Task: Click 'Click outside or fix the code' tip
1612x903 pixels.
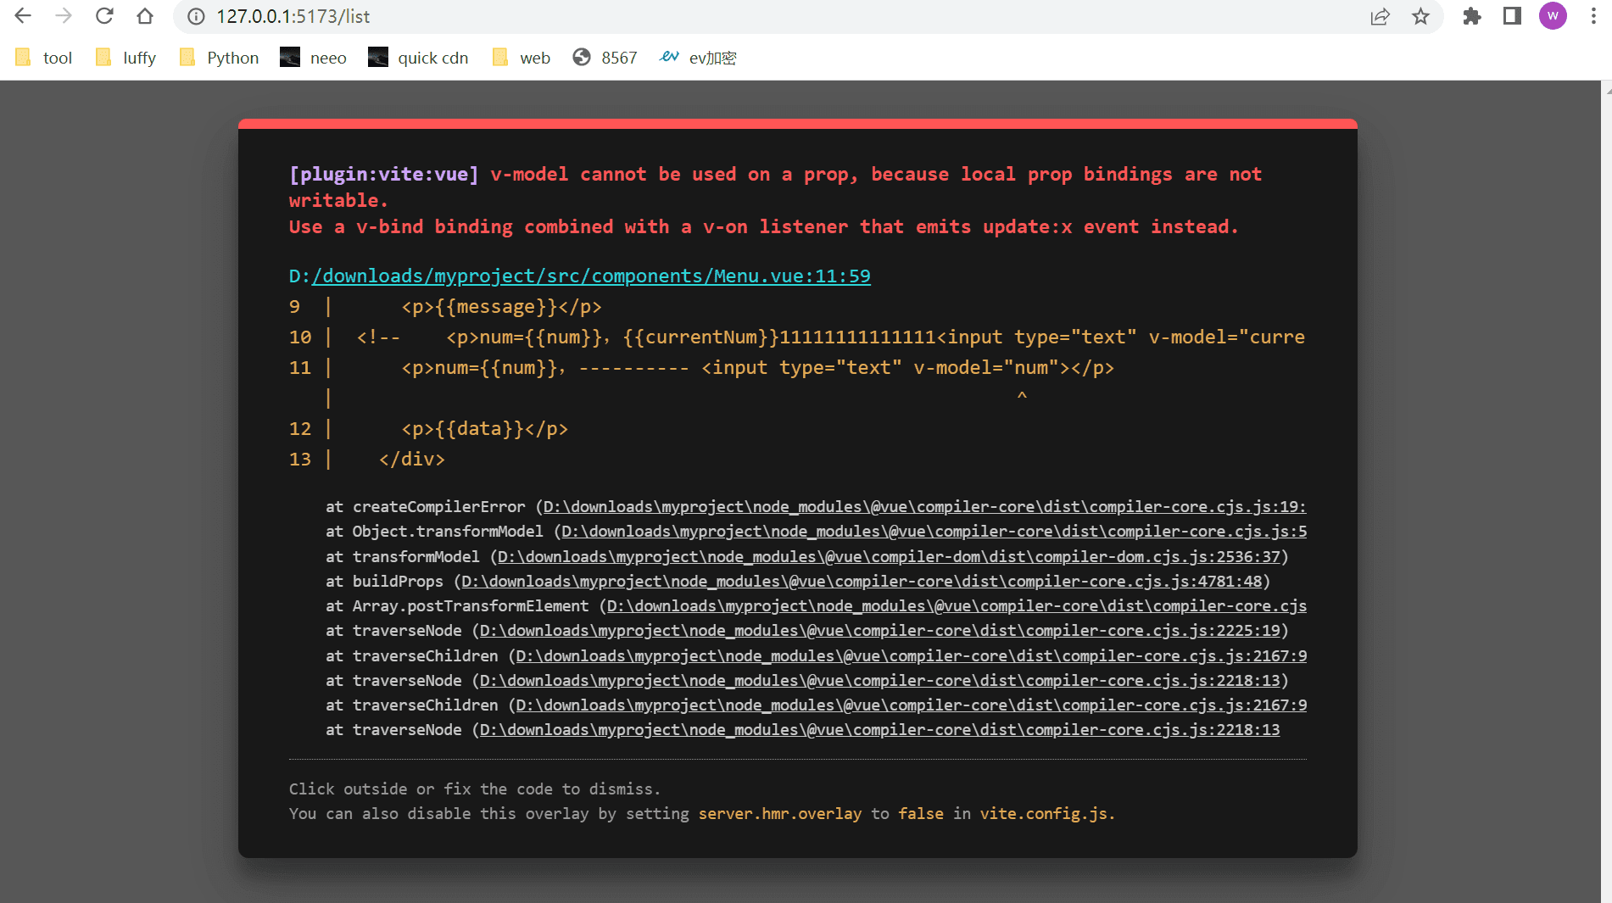Action: click(x=474, y=789)
